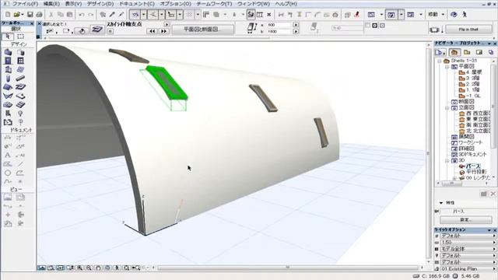The image size is (498, 280).
Task: Toggle the Guide Lines button in the toolbar
Action: pos(153,15)
